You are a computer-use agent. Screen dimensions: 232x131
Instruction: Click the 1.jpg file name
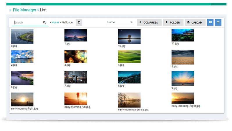point(67,44)
